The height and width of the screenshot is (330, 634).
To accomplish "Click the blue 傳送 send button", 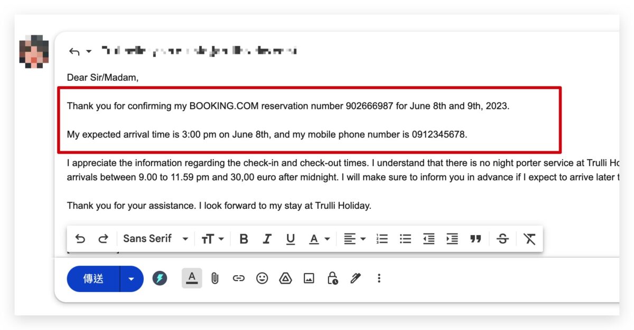I will coord(94,279).
